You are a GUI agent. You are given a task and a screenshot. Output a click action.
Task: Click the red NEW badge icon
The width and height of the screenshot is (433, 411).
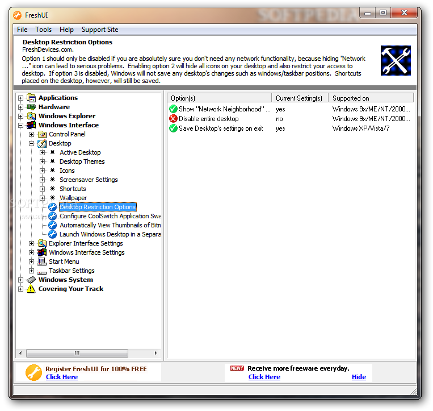pos(237,368)
